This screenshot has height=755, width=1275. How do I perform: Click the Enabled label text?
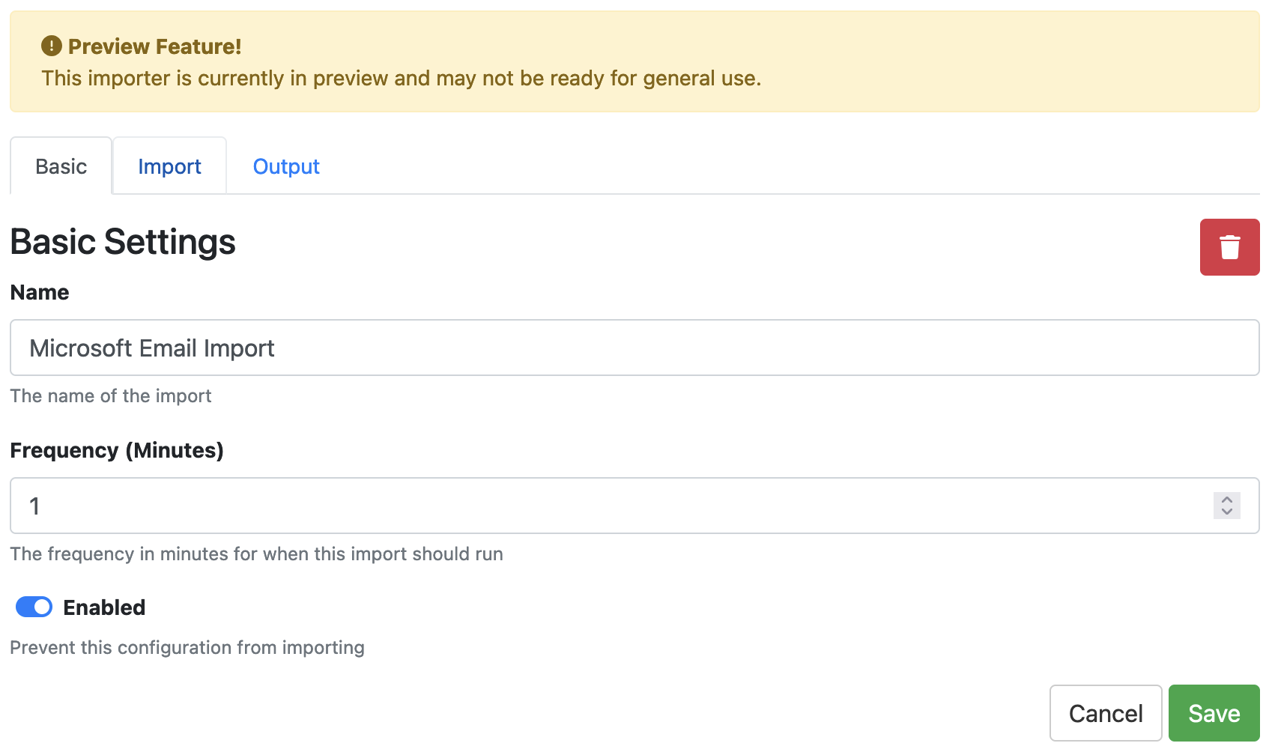(104, 607)
